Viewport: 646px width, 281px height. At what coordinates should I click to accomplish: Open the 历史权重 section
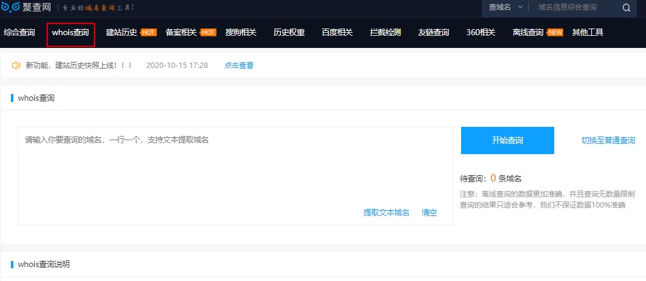[x=289, y=32]
